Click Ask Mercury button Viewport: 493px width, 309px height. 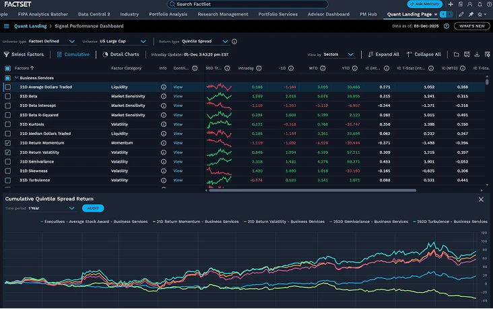[425, 4]
